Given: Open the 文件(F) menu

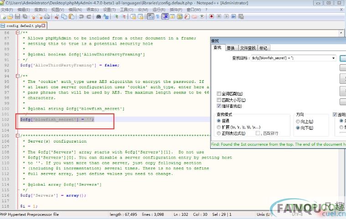Looking at the screenshot, I should 7,10.
